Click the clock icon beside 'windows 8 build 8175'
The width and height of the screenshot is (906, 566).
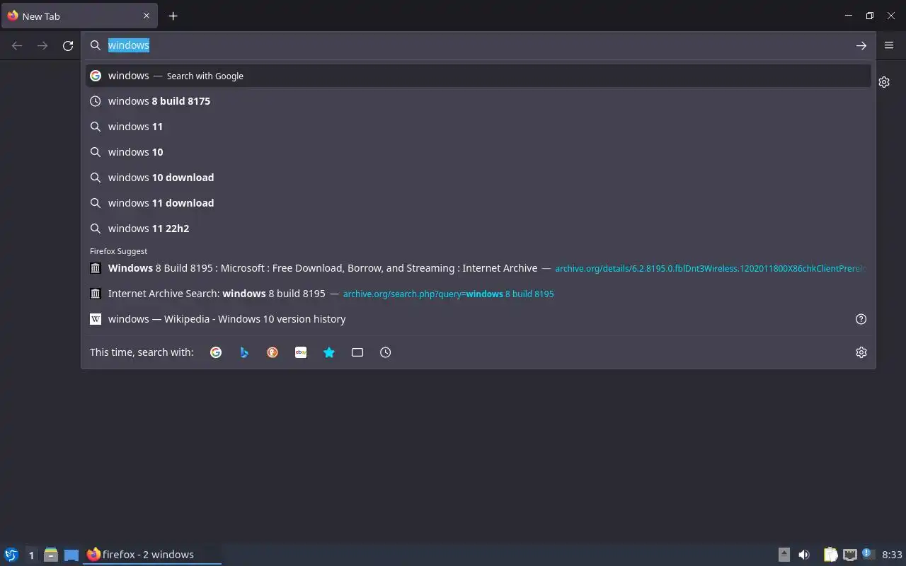[96, 101]
